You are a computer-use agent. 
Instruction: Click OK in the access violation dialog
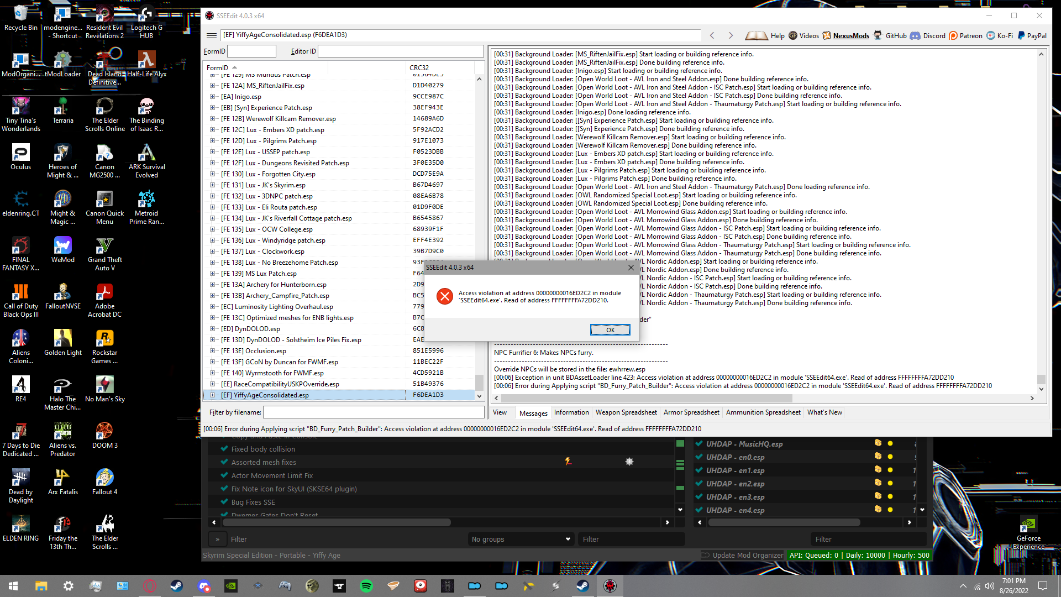point(610,330)
